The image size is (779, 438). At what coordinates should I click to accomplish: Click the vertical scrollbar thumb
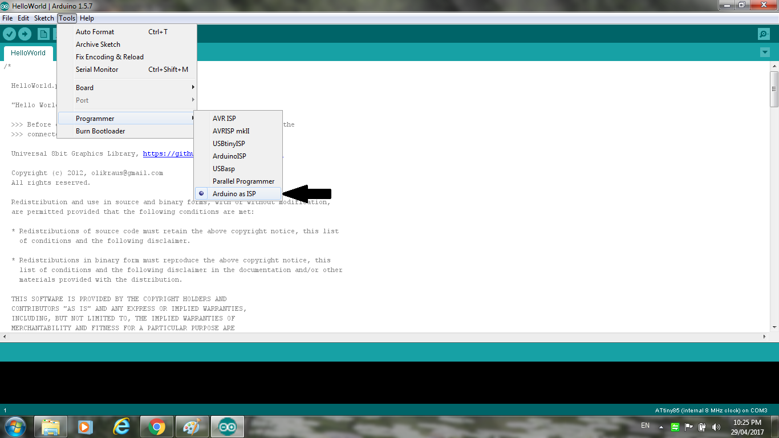pyautogui.click(x=774, y=88)
